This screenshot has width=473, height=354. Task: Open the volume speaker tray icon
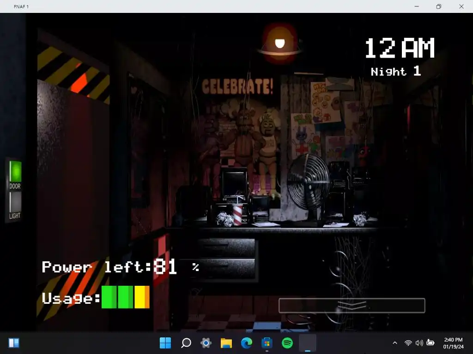(x=419, y=343)
